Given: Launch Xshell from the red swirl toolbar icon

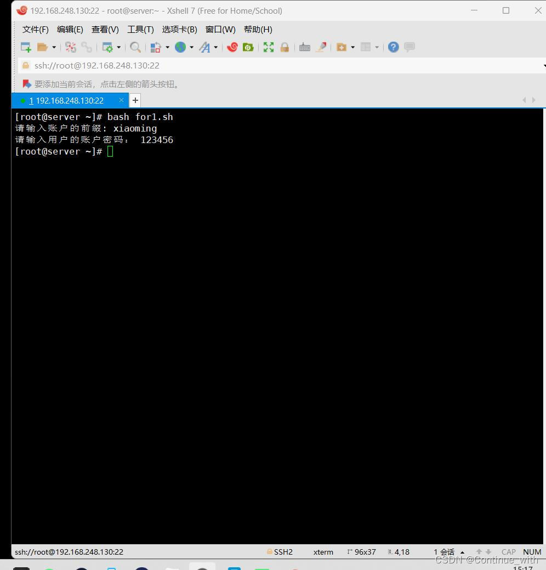Looking at the screenshot, I should pos(232,47).
